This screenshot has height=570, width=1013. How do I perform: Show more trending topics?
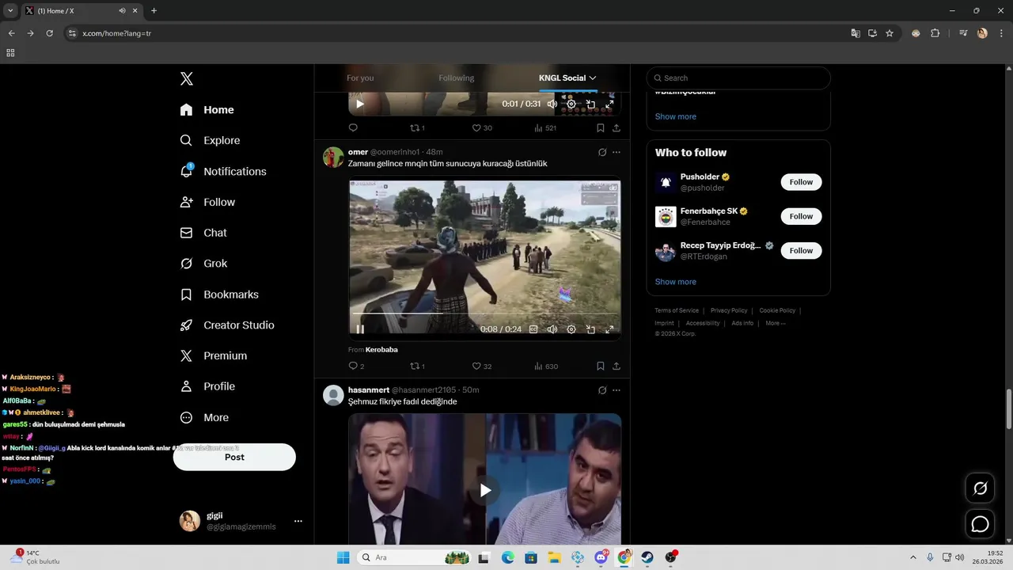tap(676, 116)
